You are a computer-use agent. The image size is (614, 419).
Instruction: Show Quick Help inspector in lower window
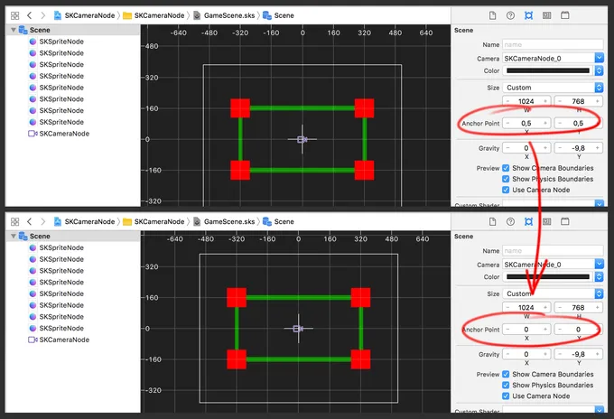pyautogui.click(x=510, y=221)
